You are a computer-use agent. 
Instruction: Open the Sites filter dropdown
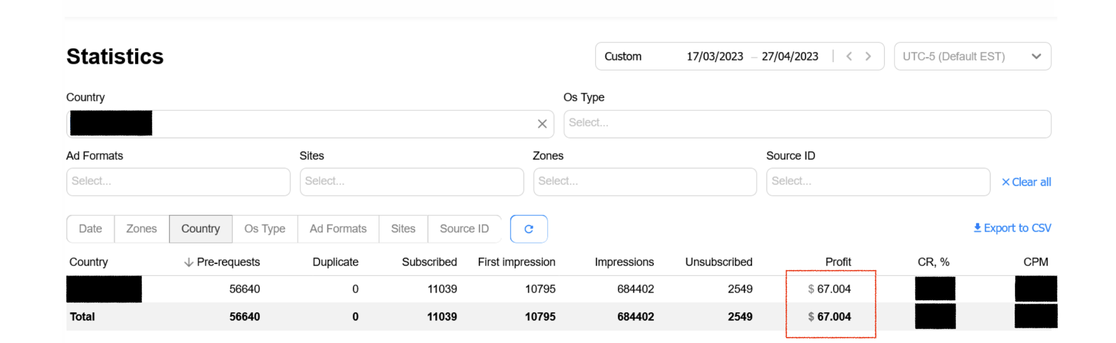point(411,182)
